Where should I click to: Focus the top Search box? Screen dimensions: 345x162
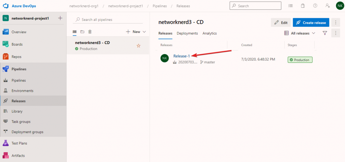[255, 6]
